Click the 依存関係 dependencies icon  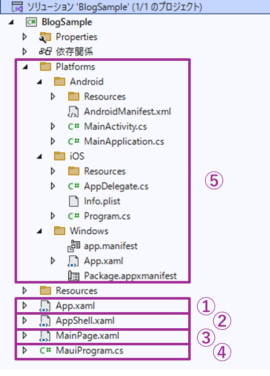click(45, 52)
